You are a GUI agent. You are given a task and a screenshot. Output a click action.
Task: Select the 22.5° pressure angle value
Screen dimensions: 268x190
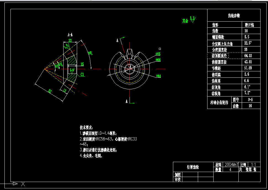click(x=248, y=43)
